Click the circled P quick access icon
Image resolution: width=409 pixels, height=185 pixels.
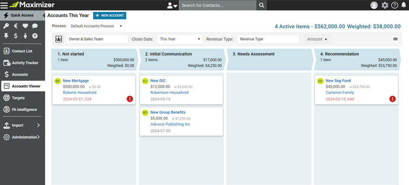[x=35, y=36]
